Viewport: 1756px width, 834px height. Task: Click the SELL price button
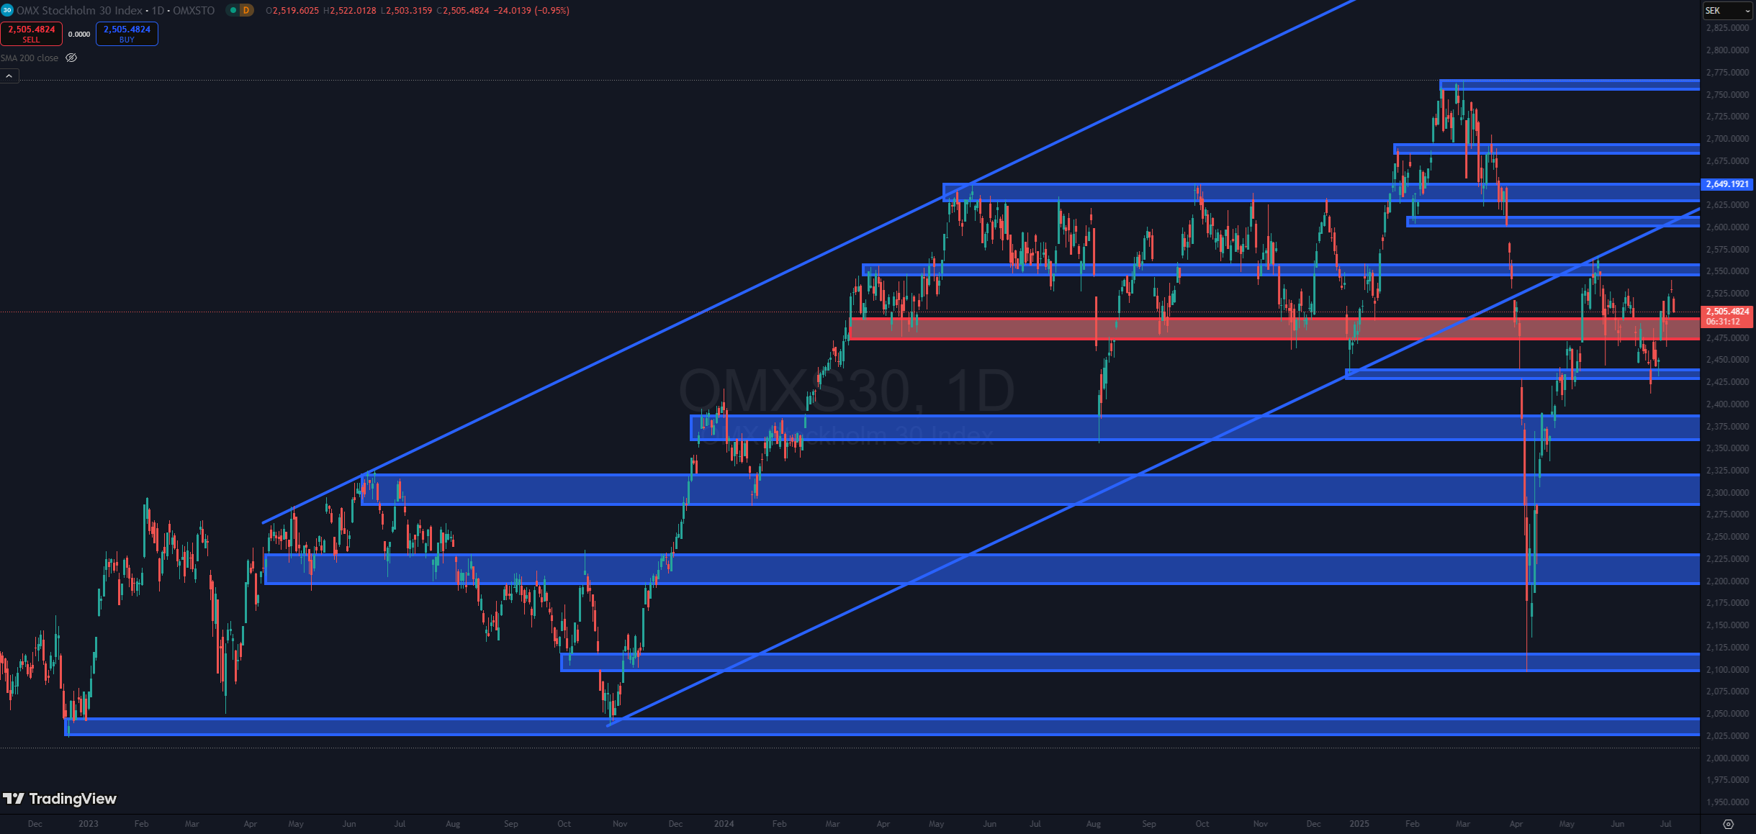[x=31, y=33]
